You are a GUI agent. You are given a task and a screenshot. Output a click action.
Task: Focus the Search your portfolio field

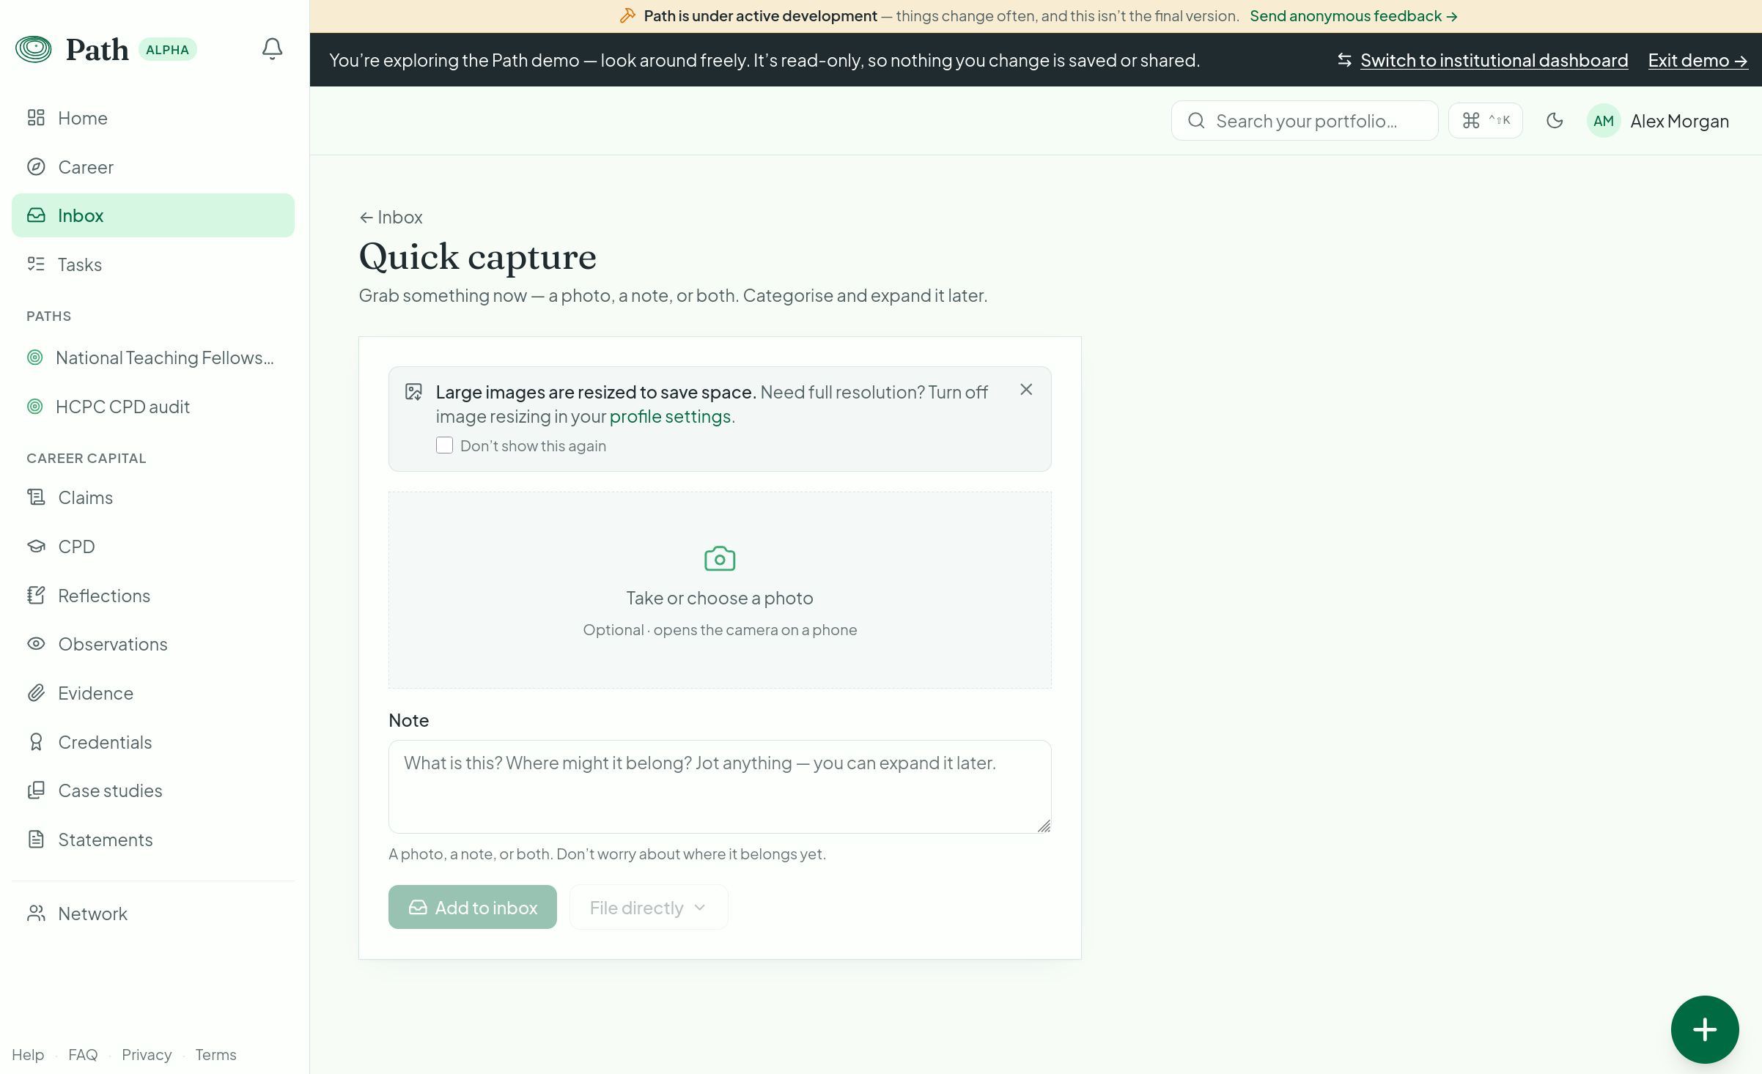point(1305,121)
